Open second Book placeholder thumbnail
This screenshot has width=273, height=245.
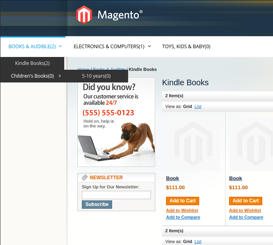(x=251, y=144)
